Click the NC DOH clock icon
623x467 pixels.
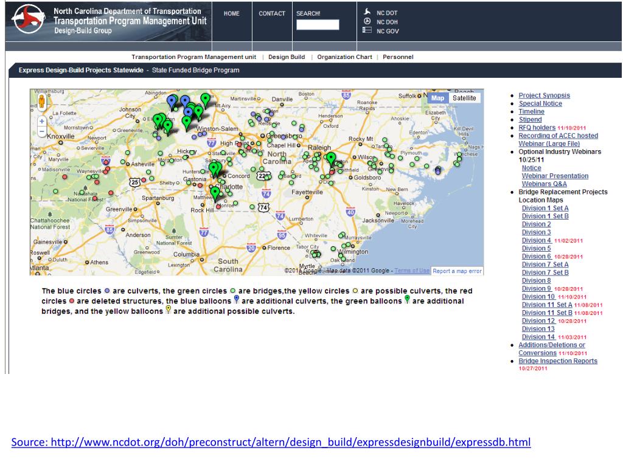(x=367, y=21)
